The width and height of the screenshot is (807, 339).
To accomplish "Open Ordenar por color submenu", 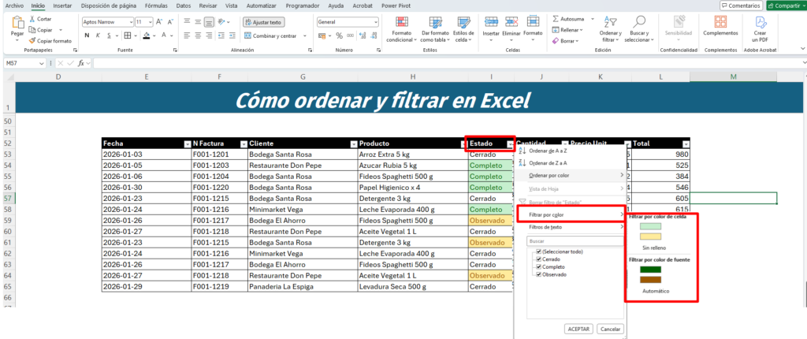I will [571, 175].
